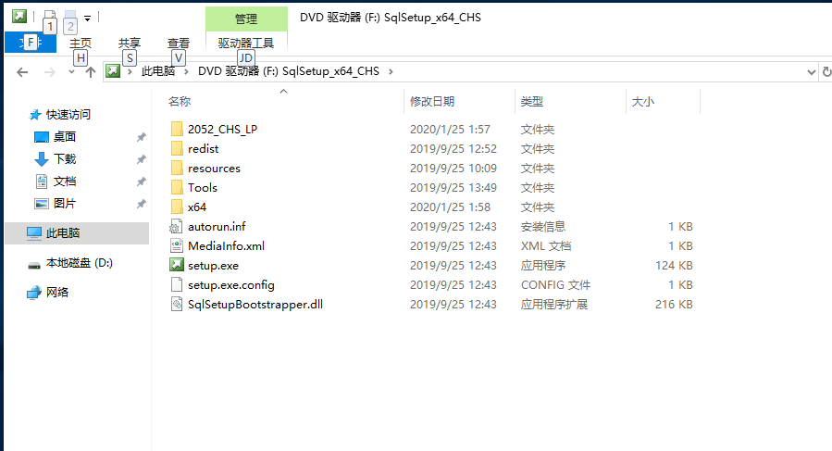Image resolution: width=832 pixels, height=451 pixels.
Task: Select the resources folder icon
Action: click(177, 168)
